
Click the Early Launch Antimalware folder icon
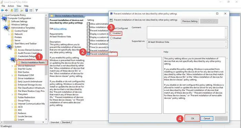coord(15,81)
